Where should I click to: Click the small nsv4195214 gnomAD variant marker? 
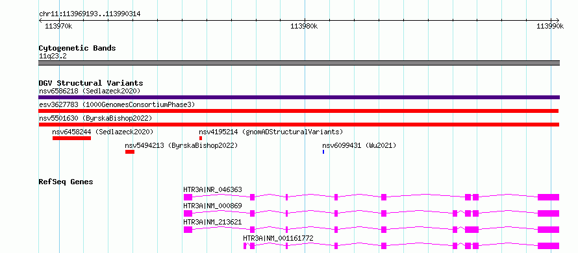[x=201, y=138]
